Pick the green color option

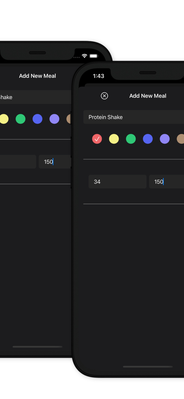pos(131,139)
